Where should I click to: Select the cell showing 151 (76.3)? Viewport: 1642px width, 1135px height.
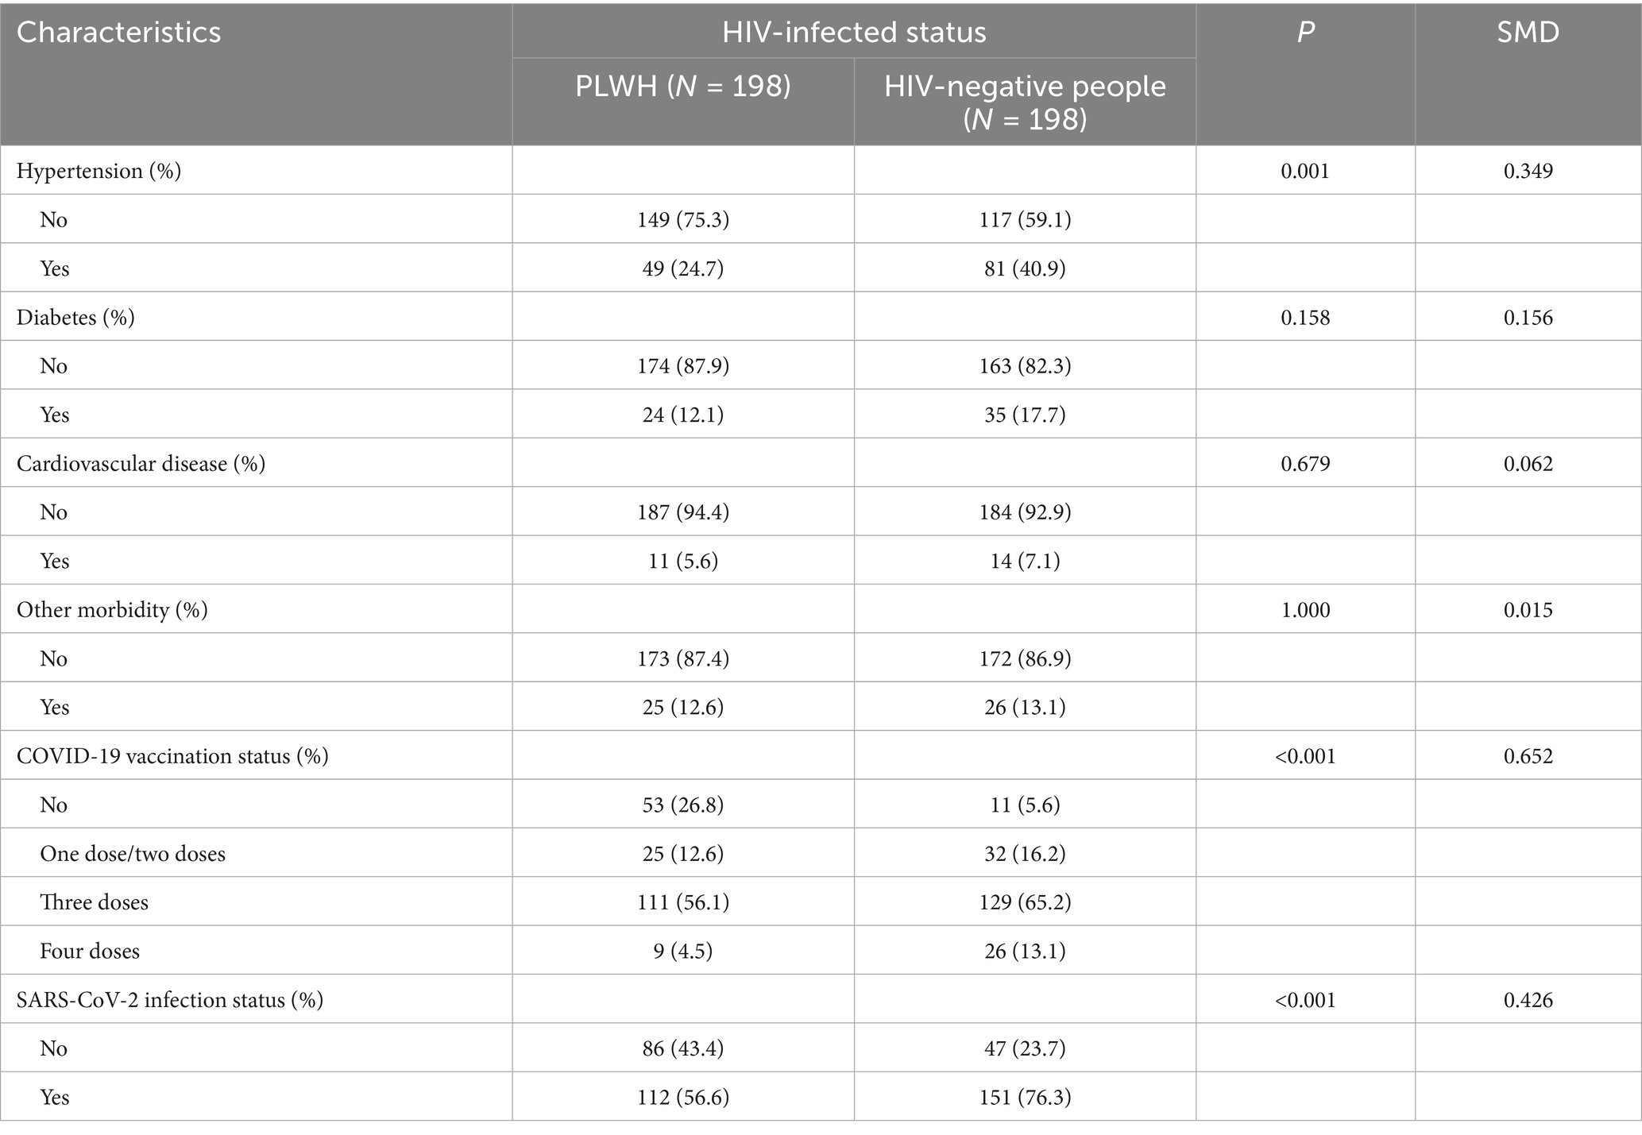pyautogui.click(x=1025, y=1098)
